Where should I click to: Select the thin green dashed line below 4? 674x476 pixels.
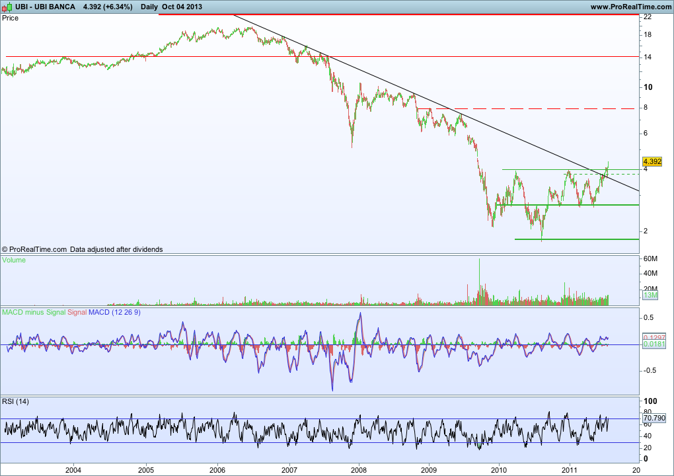coord(602,174)
